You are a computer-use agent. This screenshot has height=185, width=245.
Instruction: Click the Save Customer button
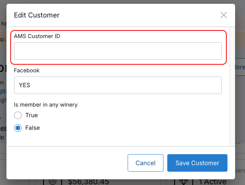(x=197, y=163)
